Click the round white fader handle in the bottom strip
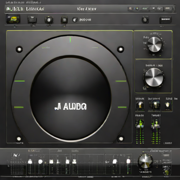 pyautogui.click(x=40, y=162)
